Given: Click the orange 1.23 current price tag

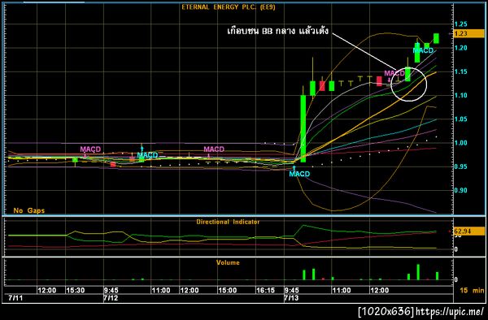Looking at the screenshot, I should tap(468, 33).
